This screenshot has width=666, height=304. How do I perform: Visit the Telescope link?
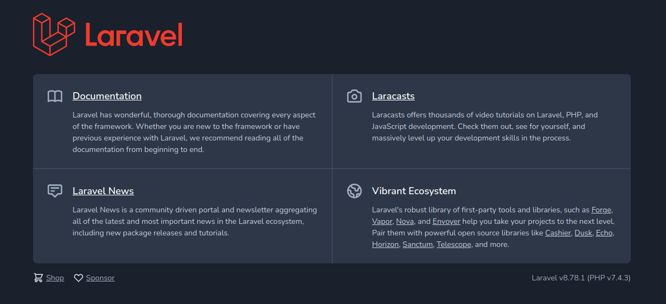tap(454, 244)
